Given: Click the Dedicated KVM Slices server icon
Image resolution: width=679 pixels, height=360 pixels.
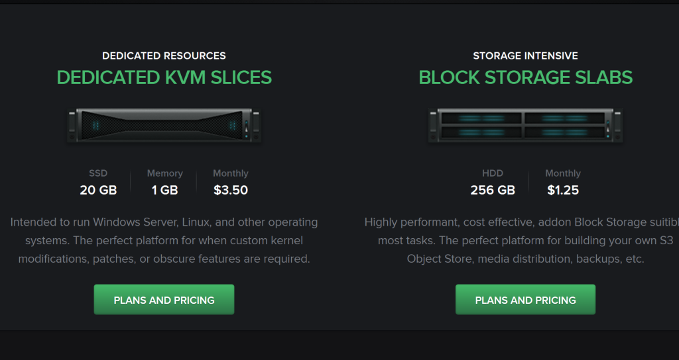Looking at the screenshot, I should [x=164, y=125].
